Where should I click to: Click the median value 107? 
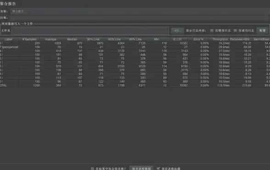(x=80, y=78)
